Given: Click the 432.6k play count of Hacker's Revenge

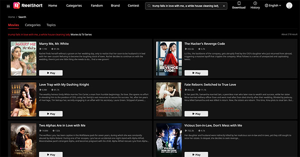Looking at the screenshot, I should pyautogui.click(x=189, y=49).
